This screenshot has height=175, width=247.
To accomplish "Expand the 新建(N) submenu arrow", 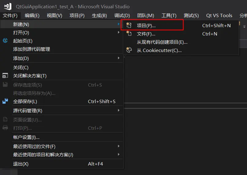I will pyautogui.click(x=119, y=24).
